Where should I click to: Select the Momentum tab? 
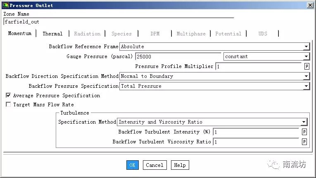19,34
